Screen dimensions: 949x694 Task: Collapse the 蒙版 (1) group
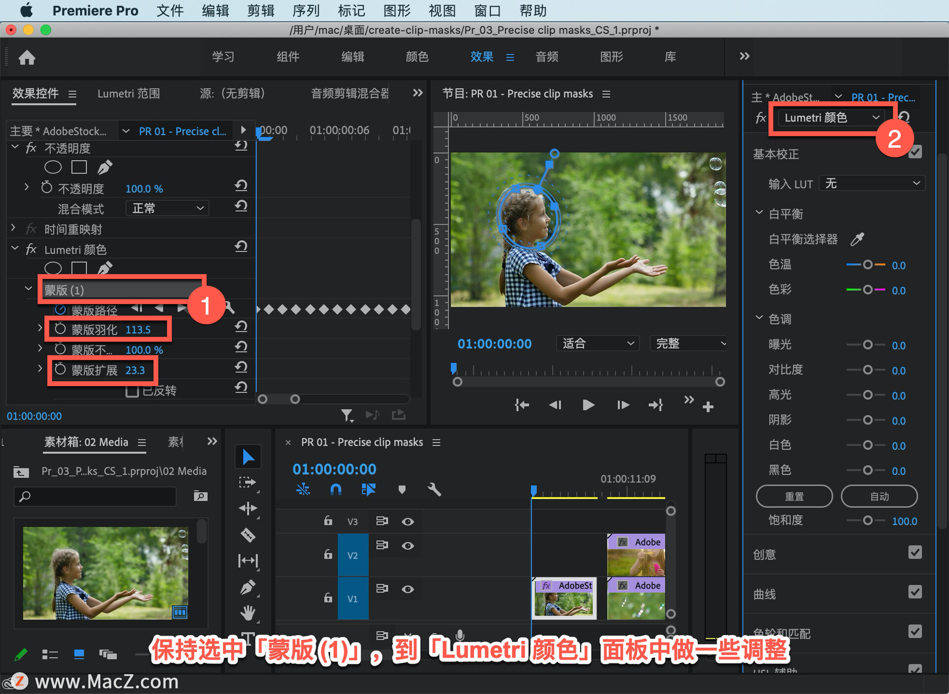tap(28, 289)
